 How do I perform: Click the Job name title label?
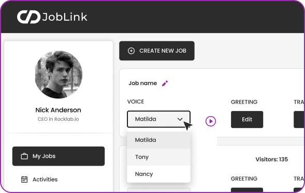[143, 83]
